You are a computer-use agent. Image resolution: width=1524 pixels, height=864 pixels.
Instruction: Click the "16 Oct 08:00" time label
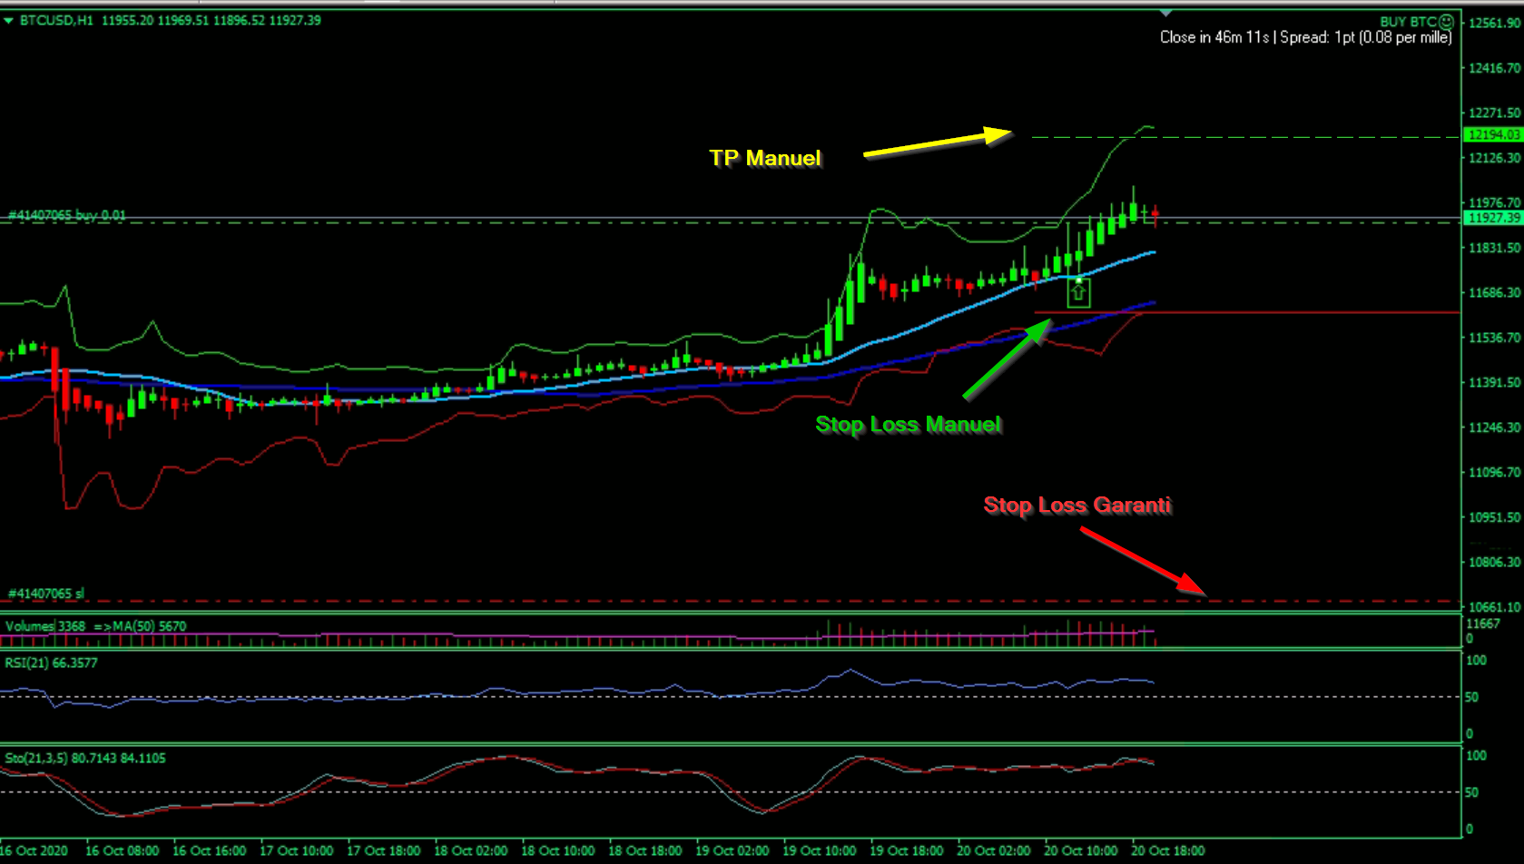[x=122, y=851]
